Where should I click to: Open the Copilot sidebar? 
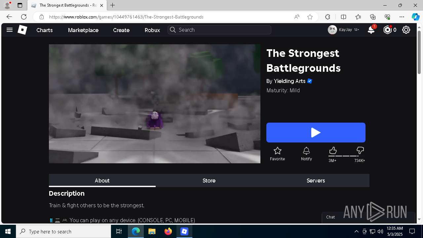click(x=415, y=17)
